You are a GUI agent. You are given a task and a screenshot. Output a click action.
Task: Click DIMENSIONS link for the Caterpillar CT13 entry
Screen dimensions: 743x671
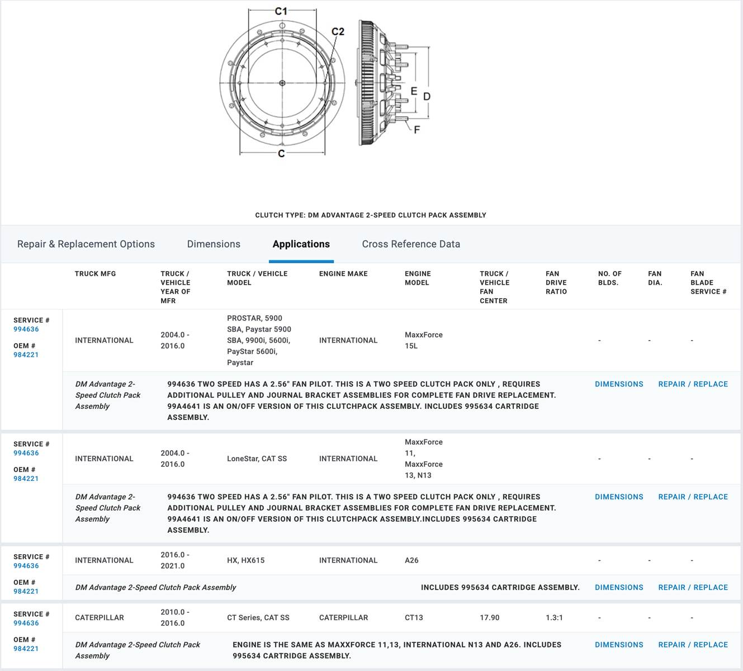(619, 645)
